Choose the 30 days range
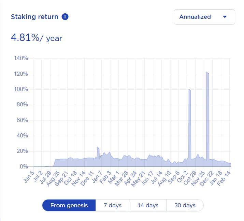The image size is (244, 221). [185, 205]
